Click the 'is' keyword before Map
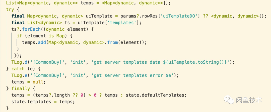271x112 pixels. pyautogui.click(x=51, y=36)
